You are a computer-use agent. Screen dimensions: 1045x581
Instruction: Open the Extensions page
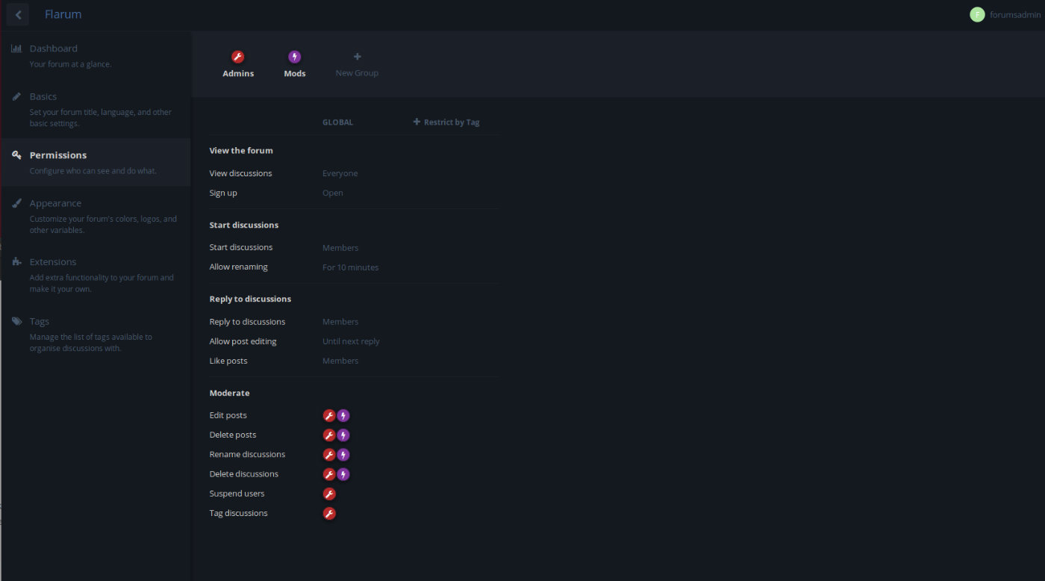pyautogui.click(x=96, y=275)
